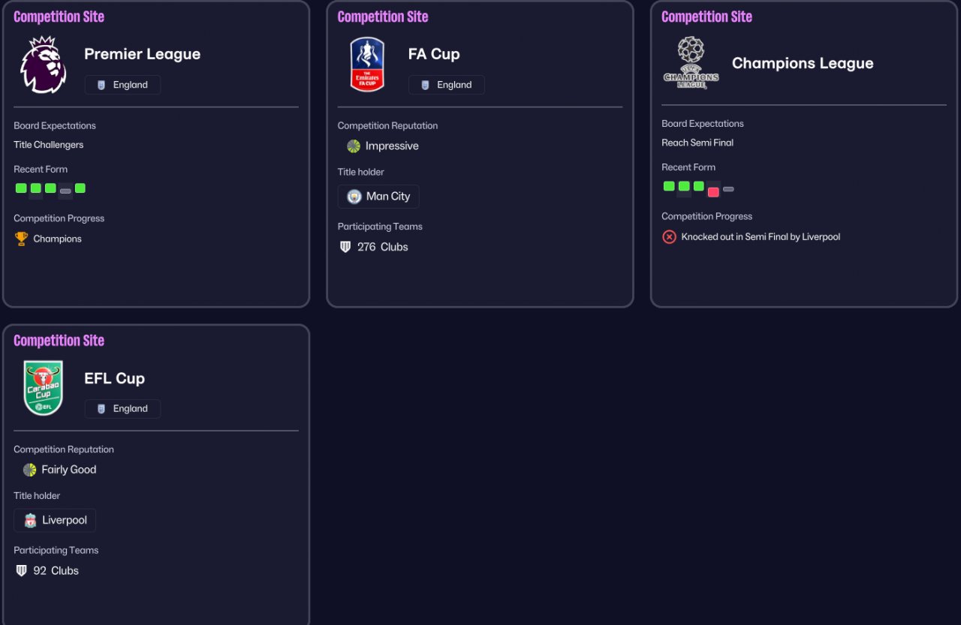Open the England tag on Premier League card

pos(122,85)
